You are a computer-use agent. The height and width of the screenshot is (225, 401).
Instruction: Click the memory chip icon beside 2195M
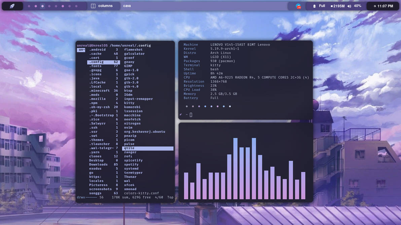click(332, 6)
